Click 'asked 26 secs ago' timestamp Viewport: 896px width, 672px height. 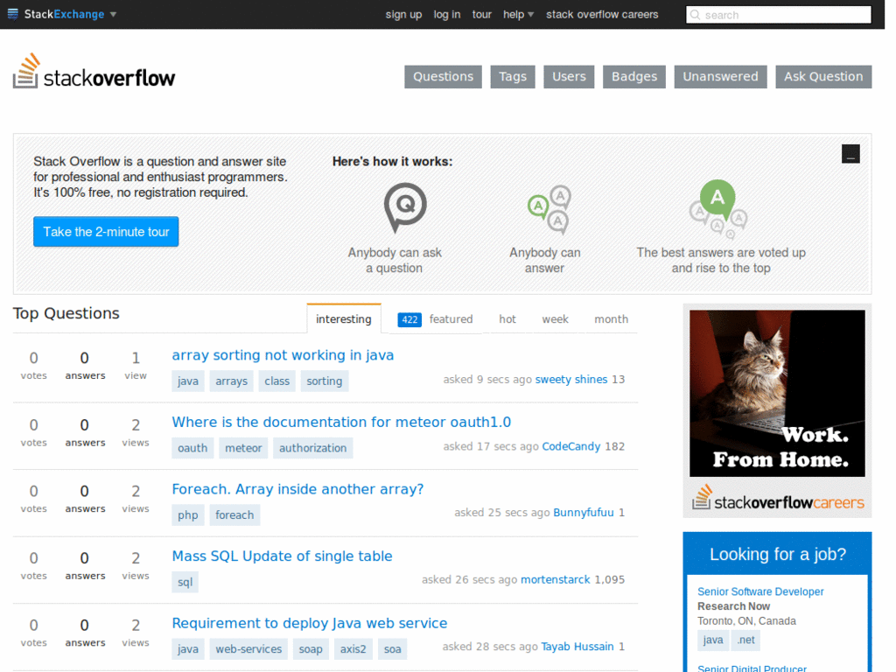(x=470, y=579)
